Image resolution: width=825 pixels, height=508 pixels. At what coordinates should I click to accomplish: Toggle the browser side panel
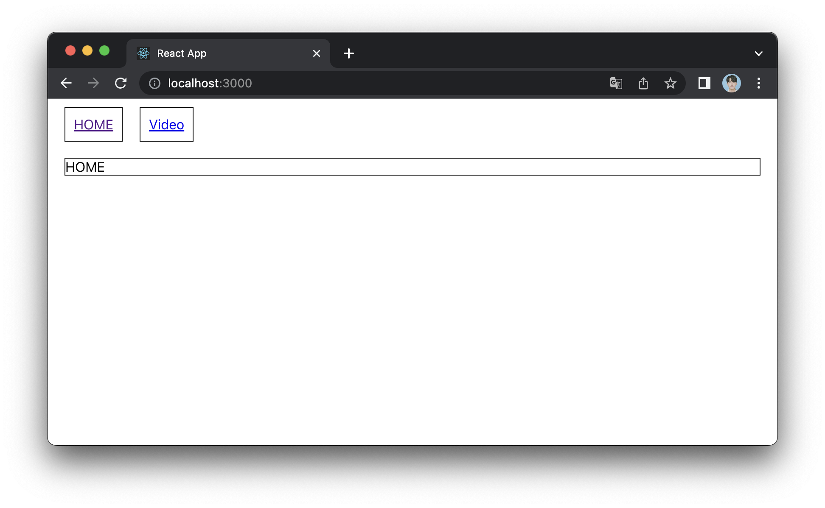704,83
